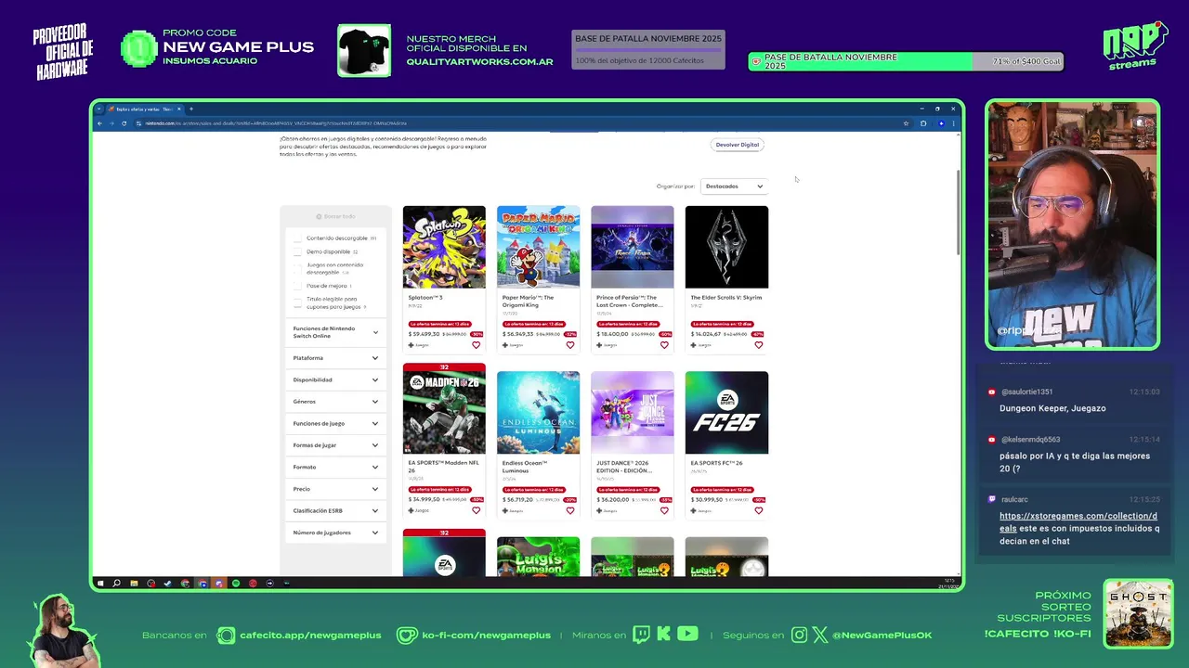
Task: Expand the Disponibilidad filter section
Action: pyautogui.click(x=335, y=379)
